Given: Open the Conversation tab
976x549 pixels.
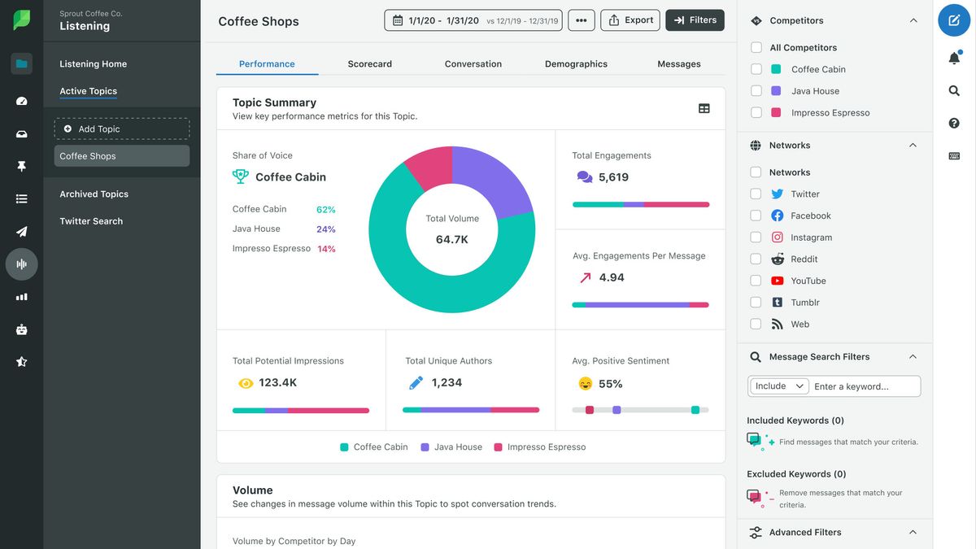Looking at the screenshot, I should (x=473, y=63).
